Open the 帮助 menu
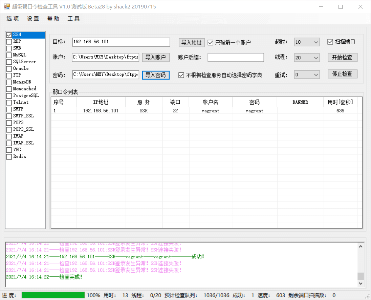 pos(53,19)
